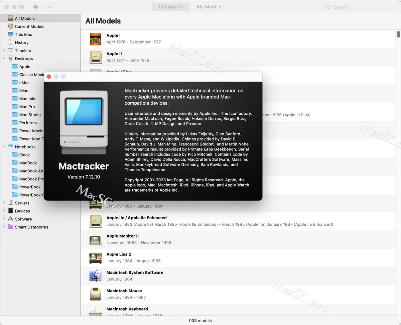This screenshot has height=325, width=401.
Task: Open the MacBook folder
Action: coord(28,163)
